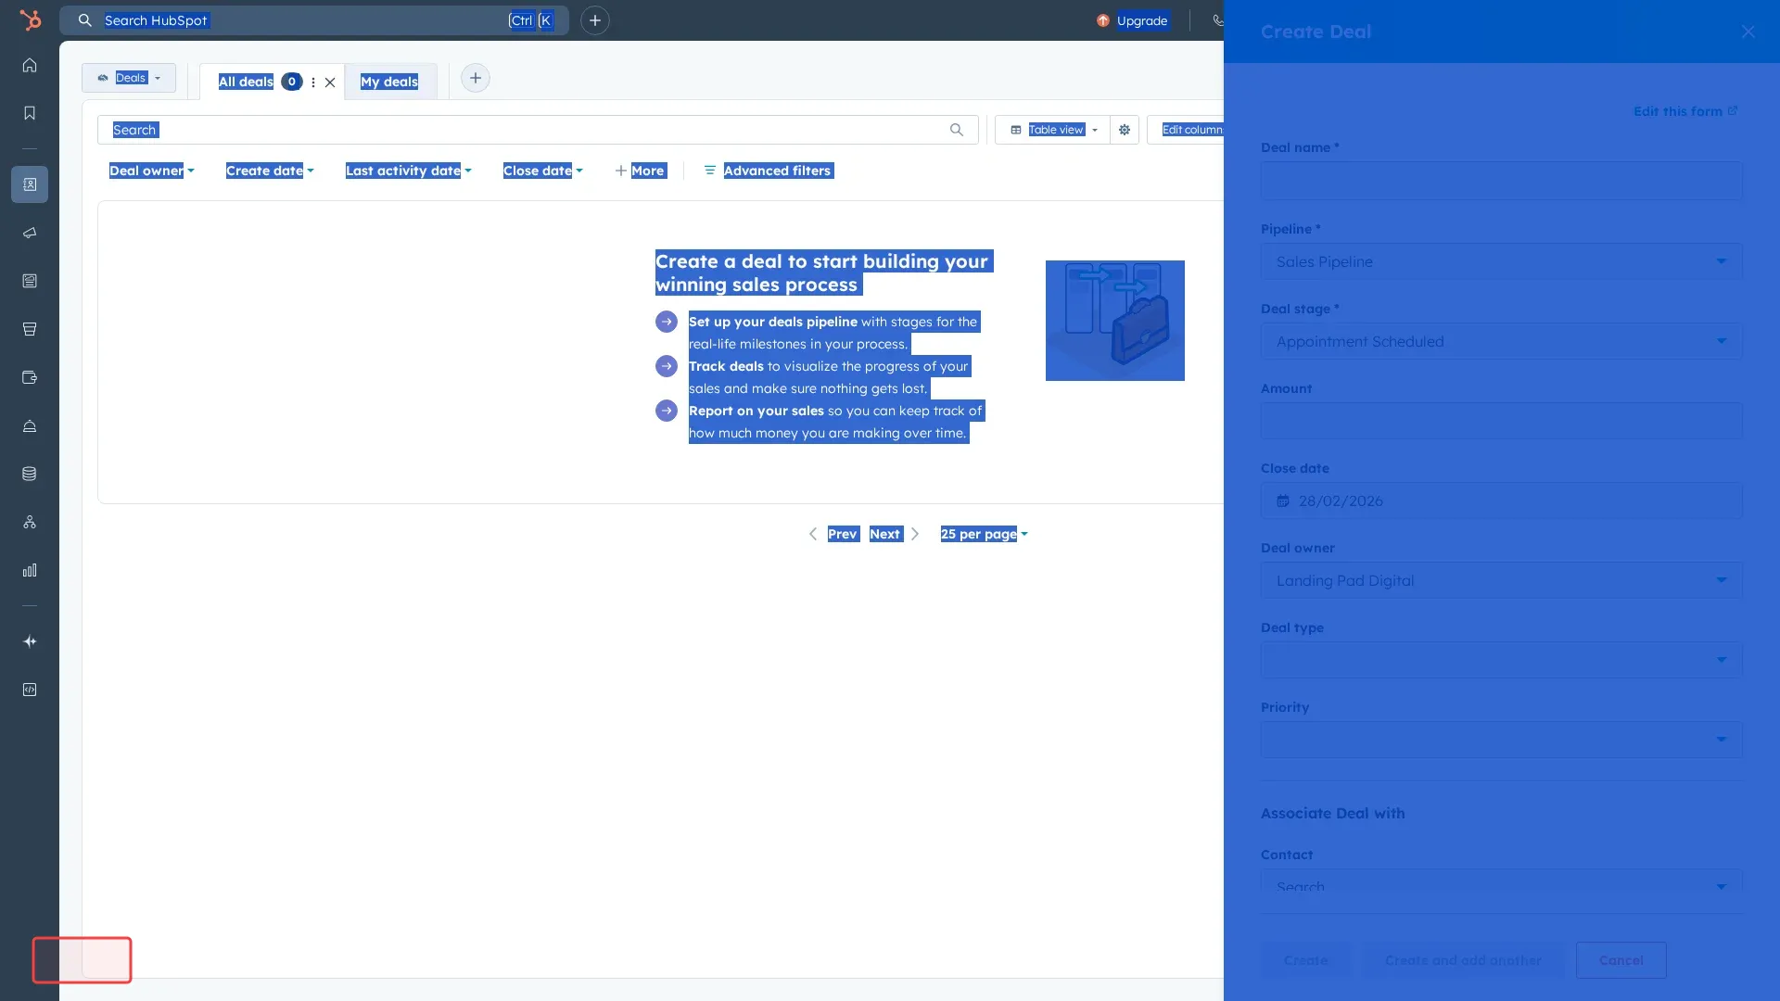Click the Breeze AI sparkle icon
The image size is (1780, 1001).
pyautogui.click(x=30, y=640)
